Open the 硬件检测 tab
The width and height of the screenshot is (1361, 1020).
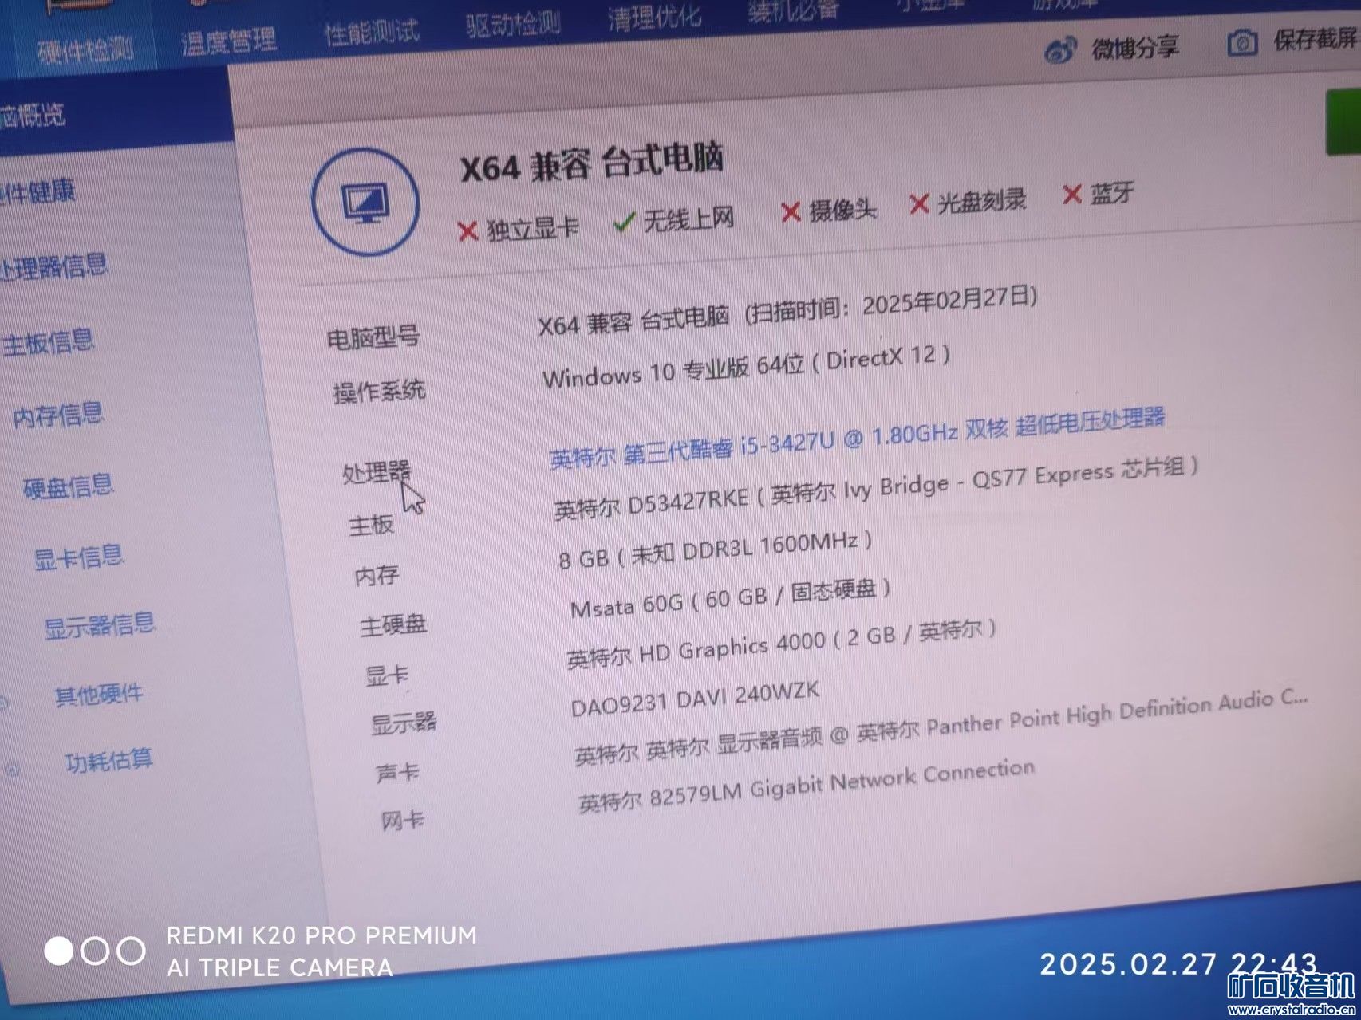85,49
